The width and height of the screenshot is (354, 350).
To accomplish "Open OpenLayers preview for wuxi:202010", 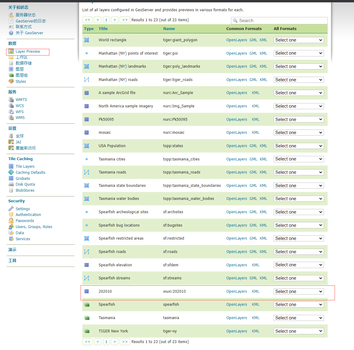I will click(x=237, y=291).
